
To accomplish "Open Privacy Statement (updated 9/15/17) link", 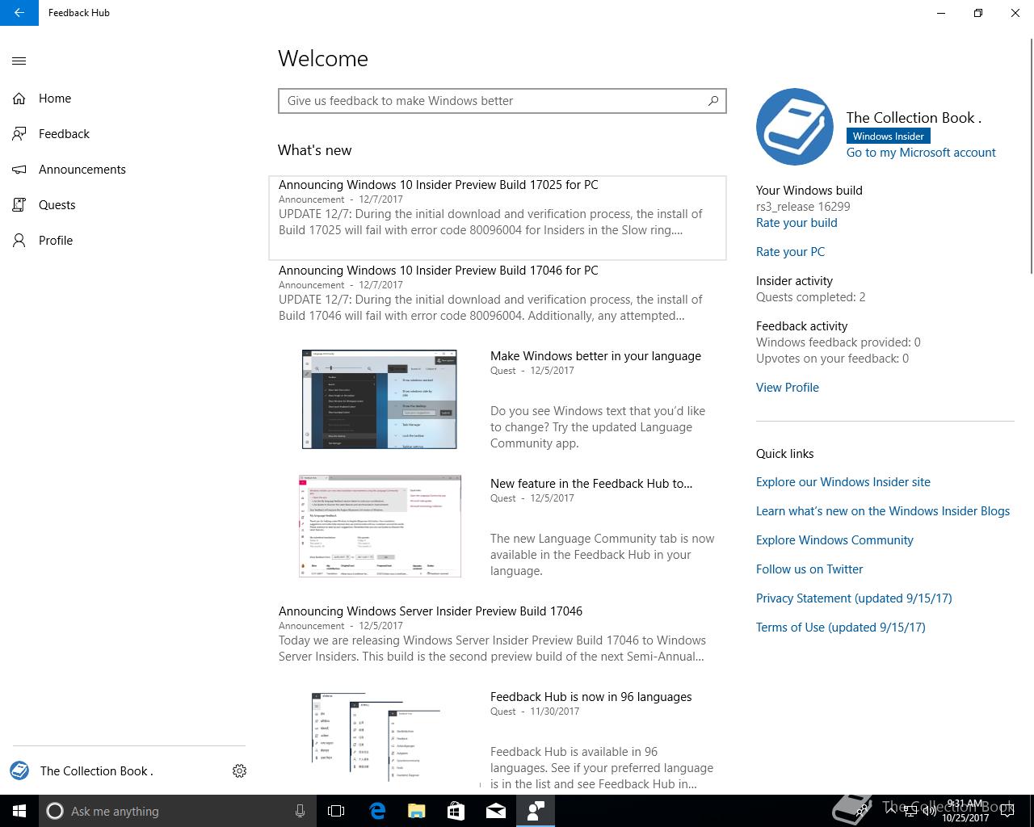I will click(854, 598).
